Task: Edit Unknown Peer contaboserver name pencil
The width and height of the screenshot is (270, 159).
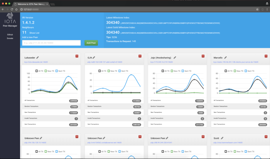Action: [104, 138]
